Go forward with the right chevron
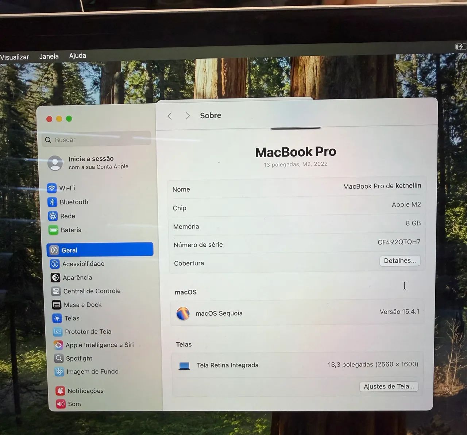The width and height of the screenshot is (467, 435). [188, 116]
